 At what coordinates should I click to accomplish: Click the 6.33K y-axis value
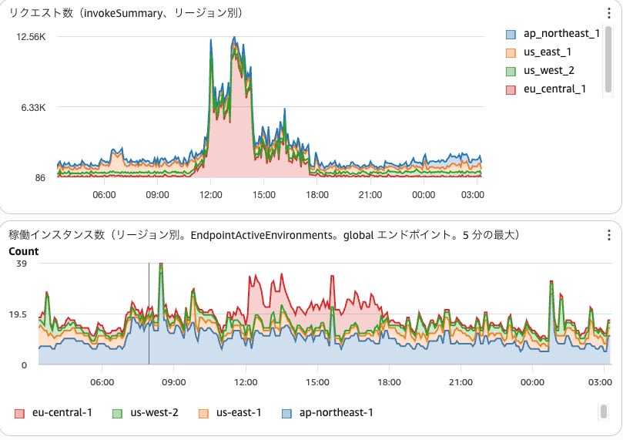click(33, 108)
